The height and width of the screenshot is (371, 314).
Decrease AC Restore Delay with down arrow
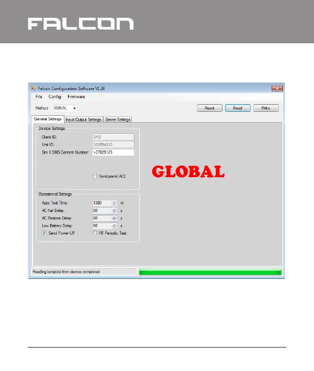point(114,219)
